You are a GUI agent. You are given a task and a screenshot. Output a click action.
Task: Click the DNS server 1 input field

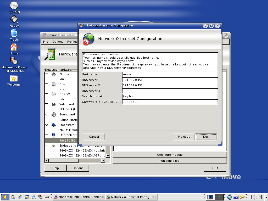click(x=170, y=80)
